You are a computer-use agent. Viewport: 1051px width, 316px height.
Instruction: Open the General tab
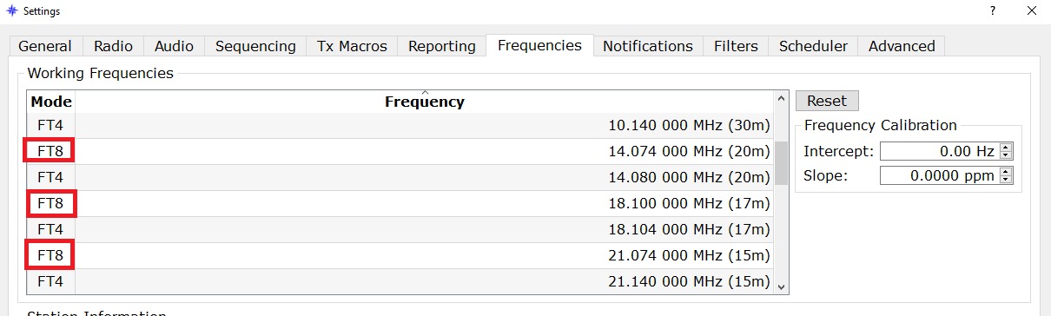tap(45, 46)
